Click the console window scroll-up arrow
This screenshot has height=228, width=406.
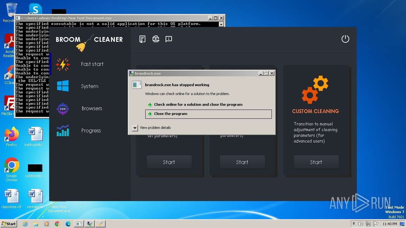click(x=221, y=24)
